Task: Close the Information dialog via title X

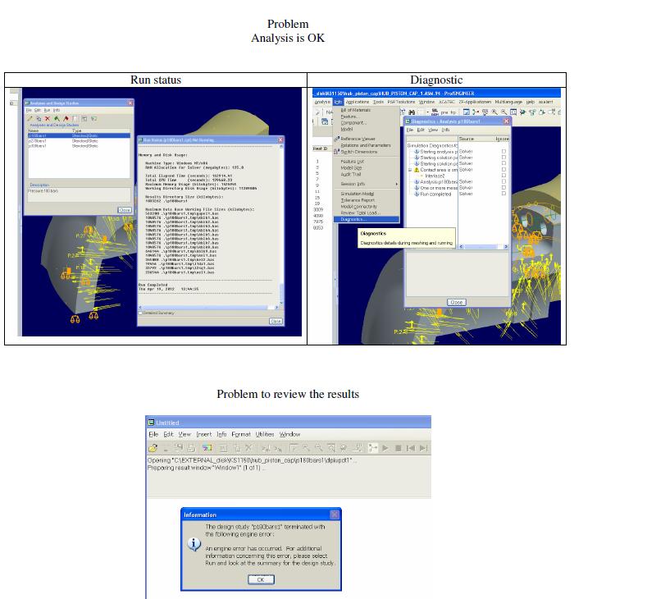Action: (335, 514)
